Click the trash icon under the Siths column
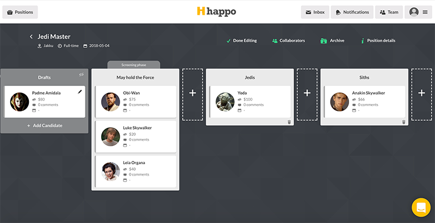Image resolution: width=435 pixels, height=223 pixels. [x=403, y=122]
